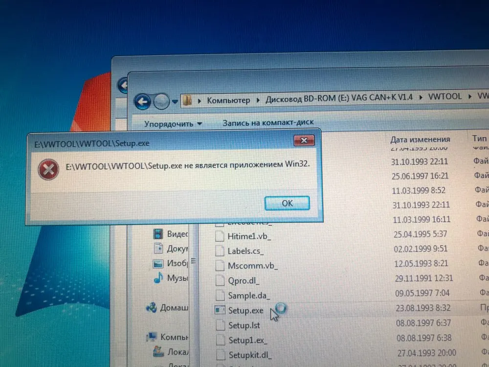This screenshot has height=367, width=489.
Task: Click the folder icon in address bar
Action: point(187,100)
